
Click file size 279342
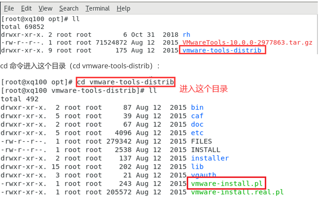(119, 141)
